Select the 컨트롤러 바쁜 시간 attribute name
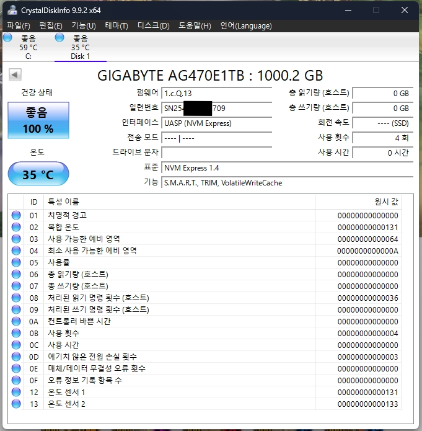The image size is (422, 431). pyautogui.click(x=79, y=321)
